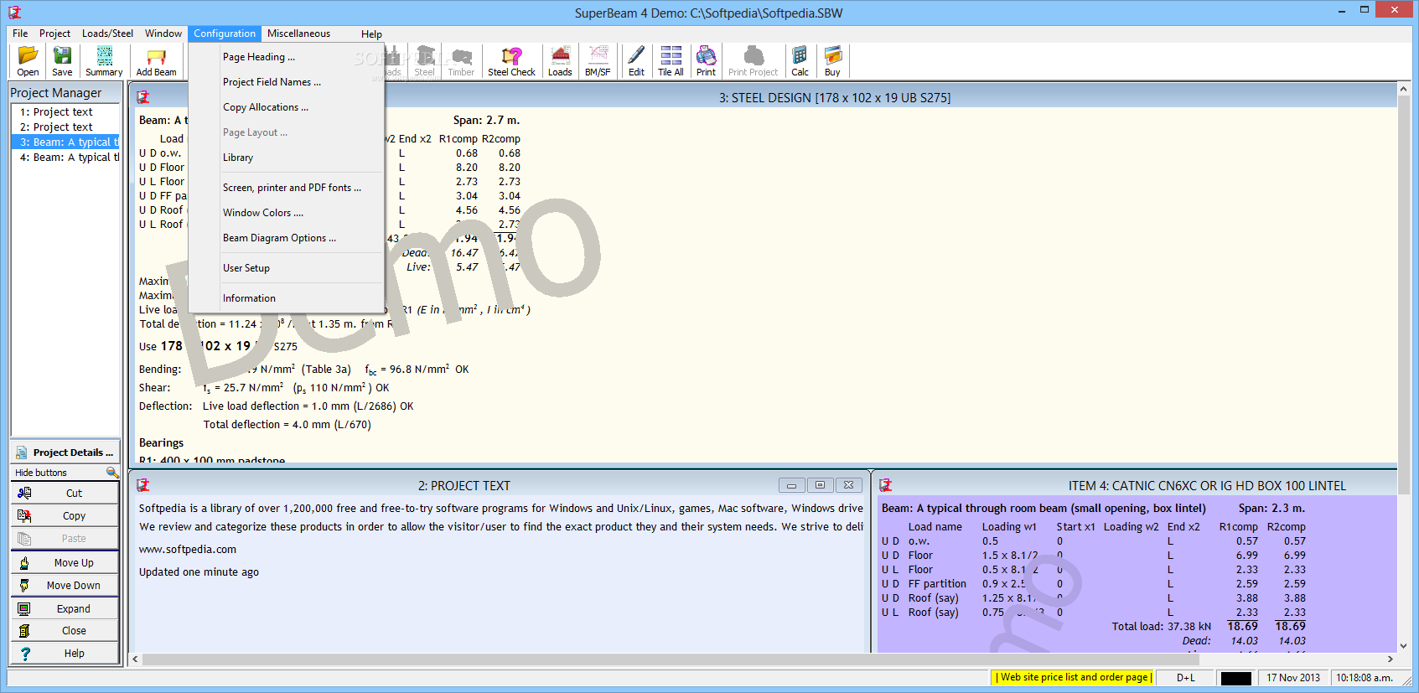Click horizontal scrollbar right arrow
The height and width of the screenshot is (693, 1419).
point(1391,659)
